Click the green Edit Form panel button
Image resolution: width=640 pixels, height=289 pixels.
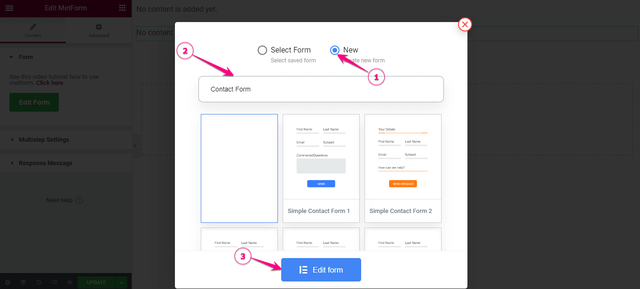pyautogui.click(x=34, y=102)
